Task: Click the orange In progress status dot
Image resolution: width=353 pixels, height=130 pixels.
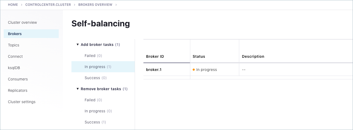Action: (x=194, y=70)
